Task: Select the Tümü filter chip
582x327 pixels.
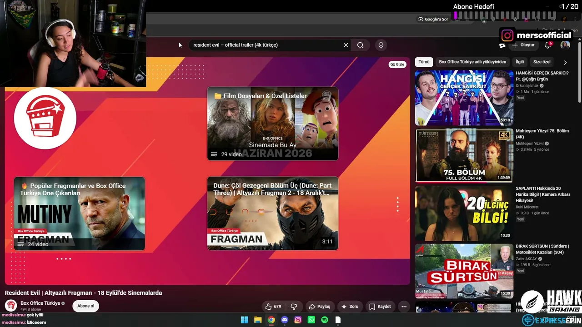Action: coord(424,62)
